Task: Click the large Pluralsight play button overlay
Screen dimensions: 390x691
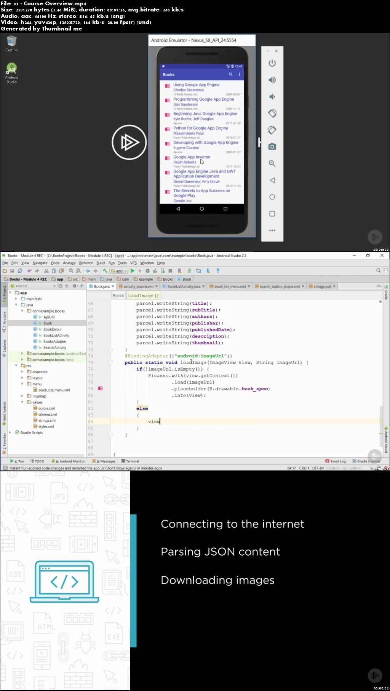Action: [129, 142]
